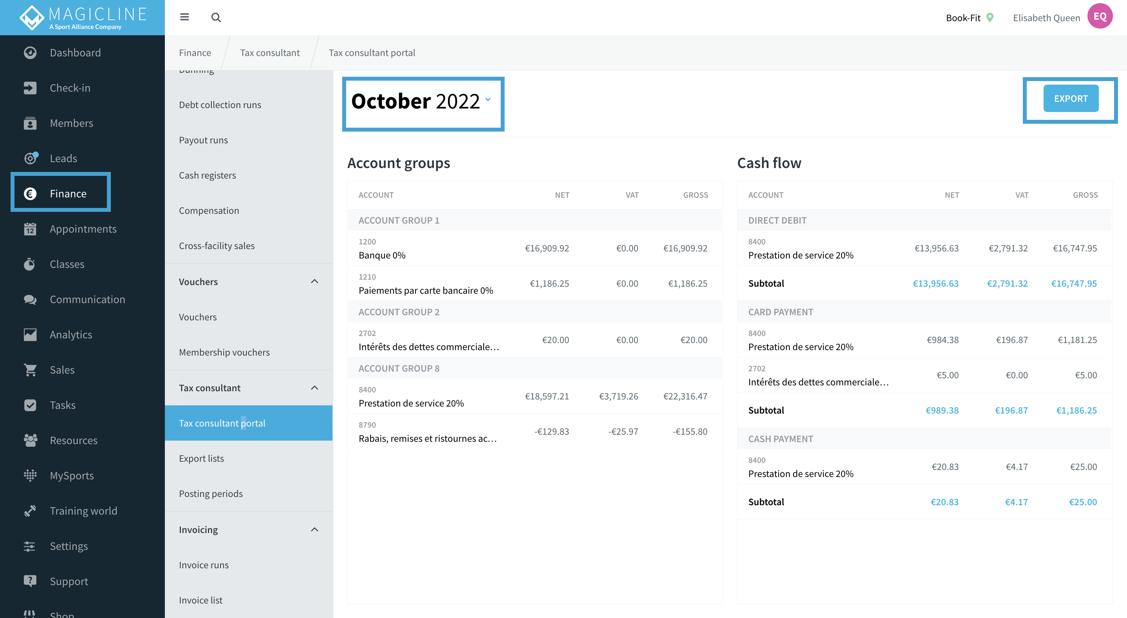The height and width of the screenshot is (618, 1127).
Task: Open Cash registers submenu item
Action: coord(249,175)
